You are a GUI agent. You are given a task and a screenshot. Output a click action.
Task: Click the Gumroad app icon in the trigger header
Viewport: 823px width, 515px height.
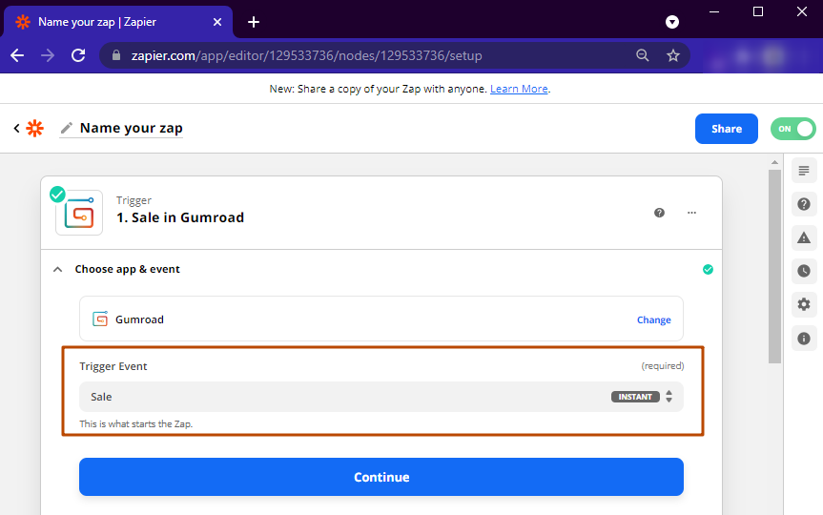click(79, 213)
